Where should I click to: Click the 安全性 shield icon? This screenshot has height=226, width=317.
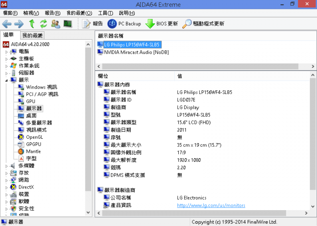click(13, 209)
